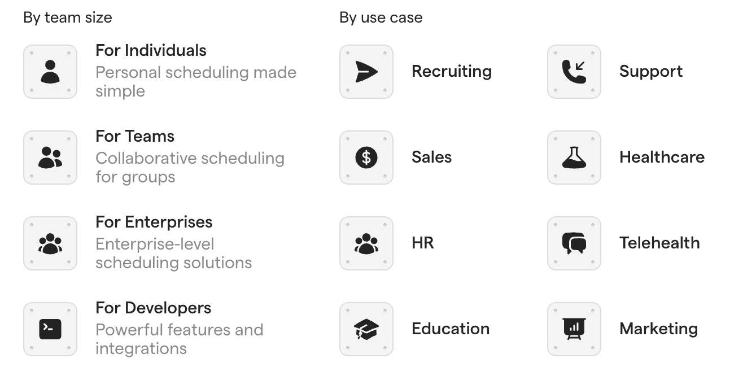Viewport: 743px width, 367px height.
Task: Click the terminal icon for Developers
Action: click(50, 329)
